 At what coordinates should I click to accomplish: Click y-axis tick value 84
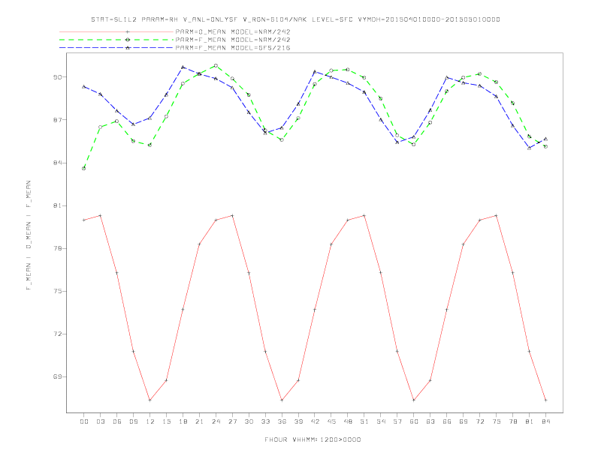[x=57, y=163]
